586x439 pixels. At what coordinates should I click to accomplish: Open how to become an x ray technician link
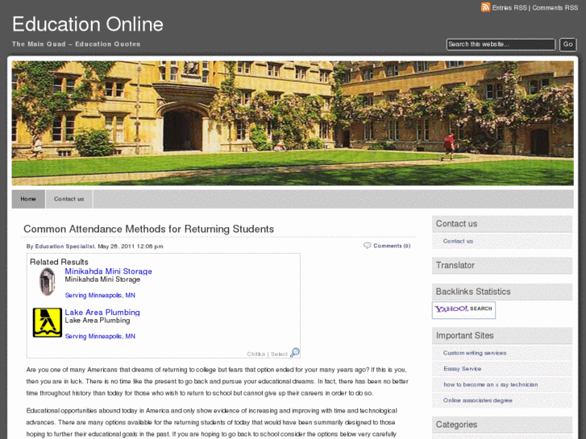pyautogui.click(x=491, y=384)
